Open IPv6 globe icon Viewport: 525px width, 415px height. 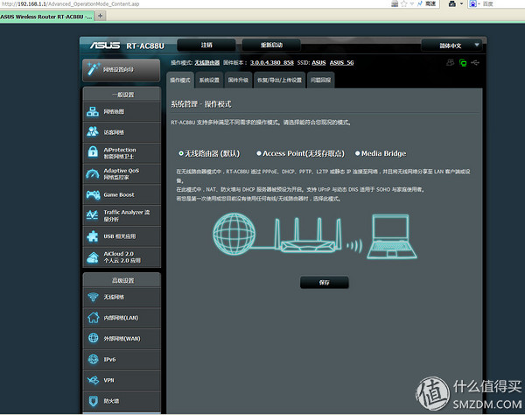click(x=94, y=359)
